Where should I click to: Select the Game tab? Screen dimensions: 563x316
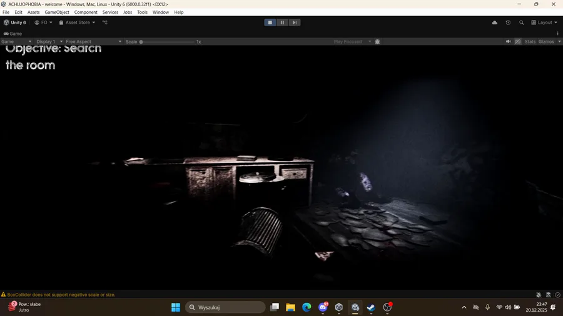13,34
